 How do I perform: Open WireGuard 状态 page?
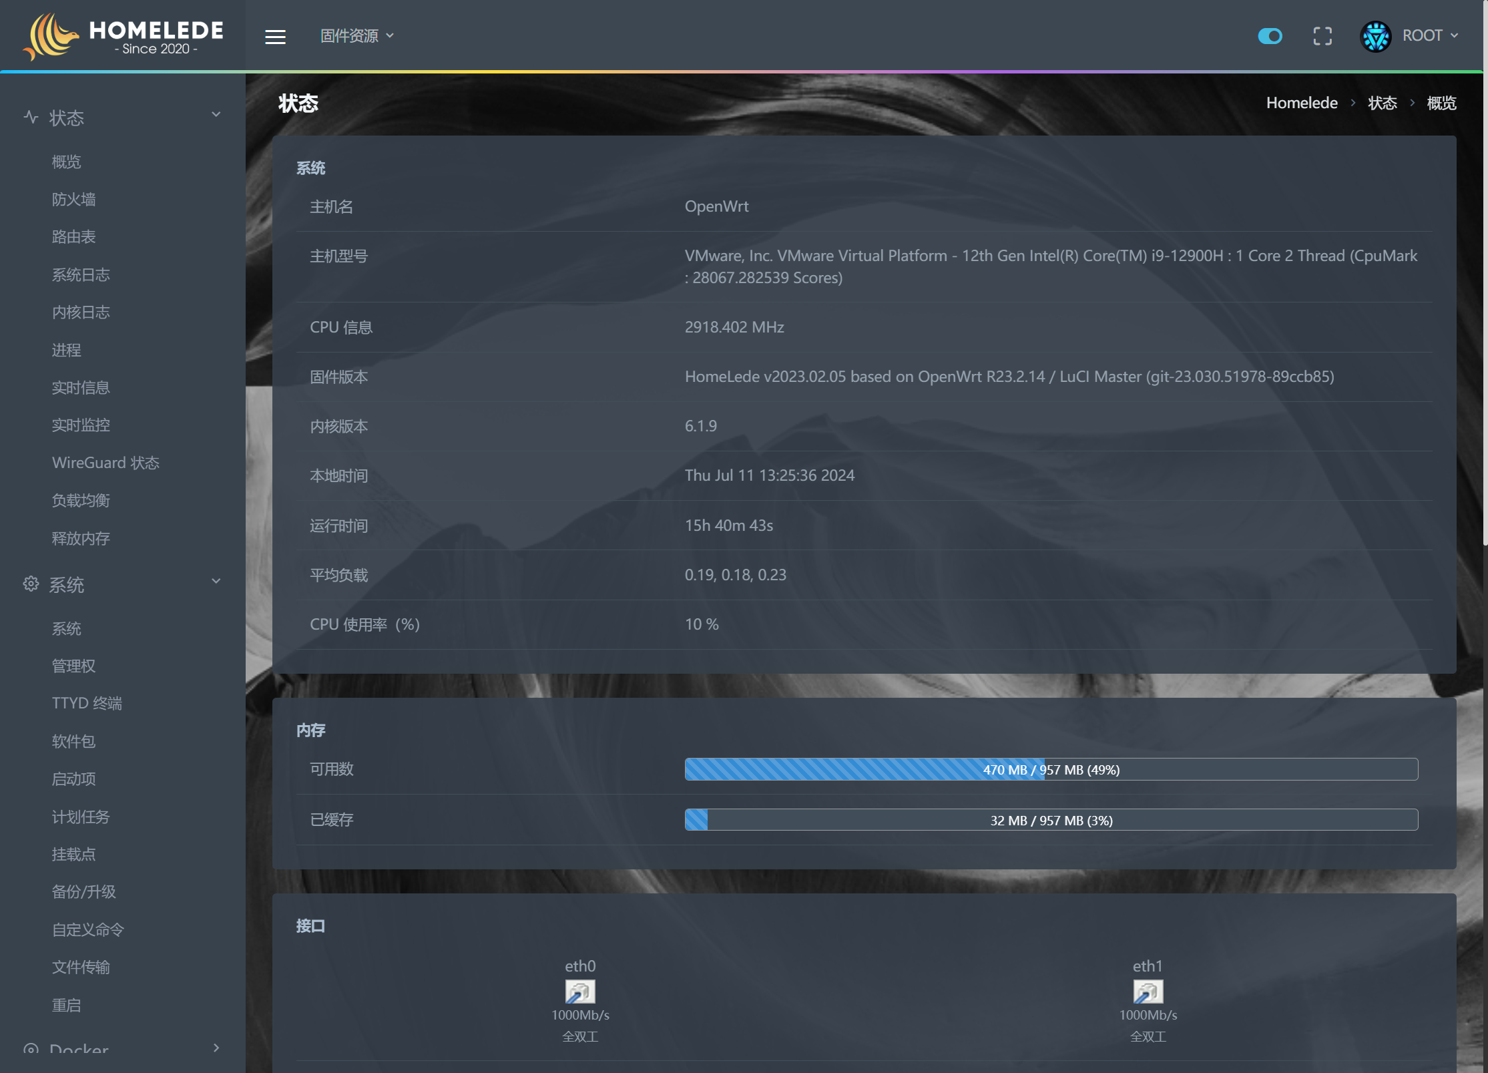pos(106,463)
